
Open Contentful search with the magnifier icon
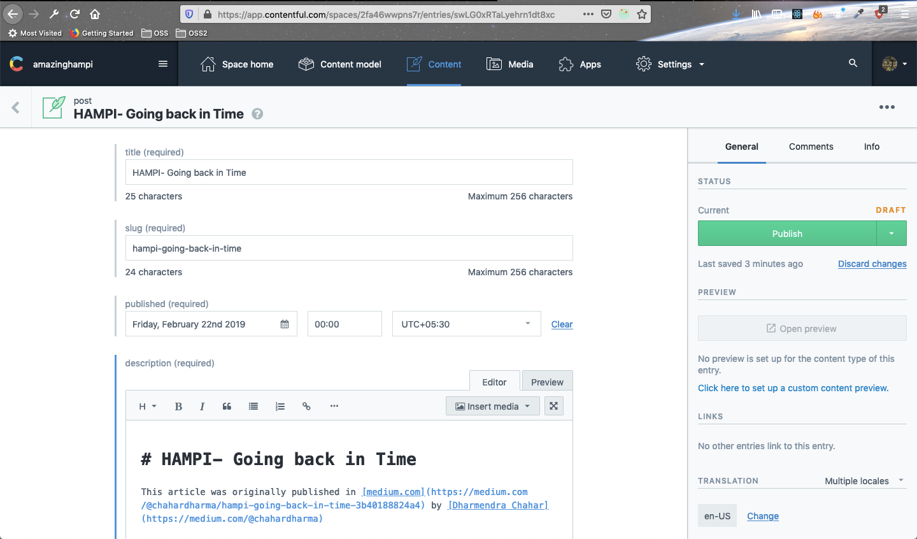[853, 63]
